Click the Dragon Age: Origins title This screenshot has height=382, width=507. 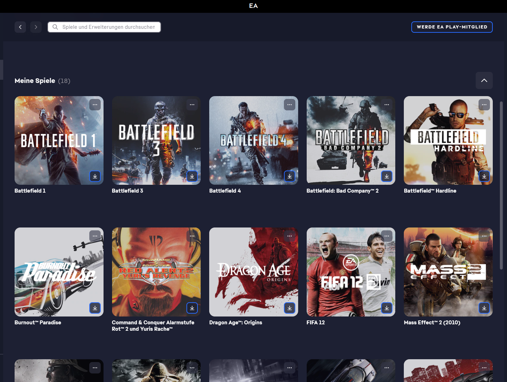point(236,323)
